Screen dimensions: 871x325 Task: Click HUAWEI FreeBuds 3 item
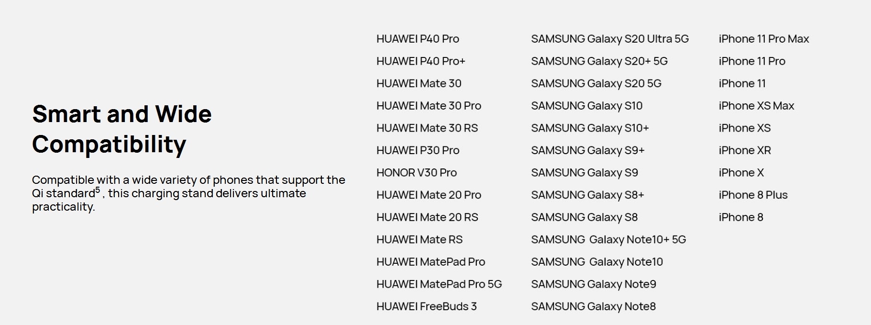pyautogui.click(x=427, y=307)
